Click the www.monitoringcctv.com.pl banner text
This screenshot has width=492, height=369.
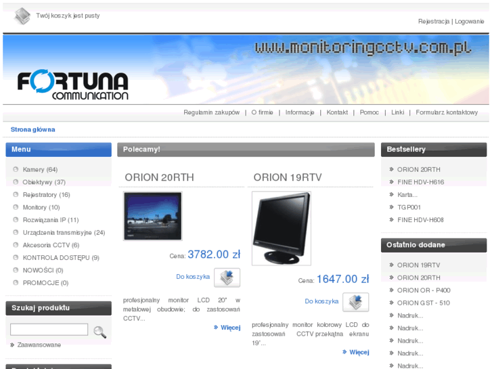[363, 48]
